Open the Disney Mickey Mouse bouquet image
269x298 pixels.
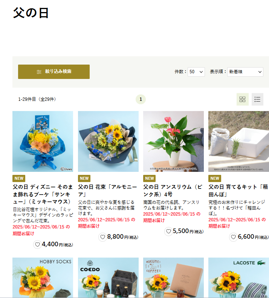pyautogui.click(x=43, y=141)
